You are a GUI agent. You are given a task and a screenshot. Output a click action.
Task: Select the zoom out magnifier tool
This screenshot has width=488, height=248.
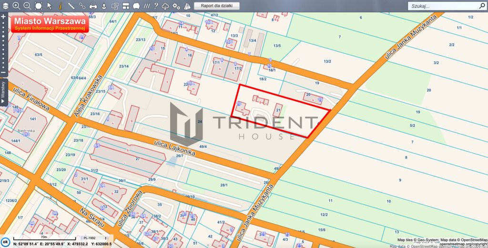click(27, 6)
